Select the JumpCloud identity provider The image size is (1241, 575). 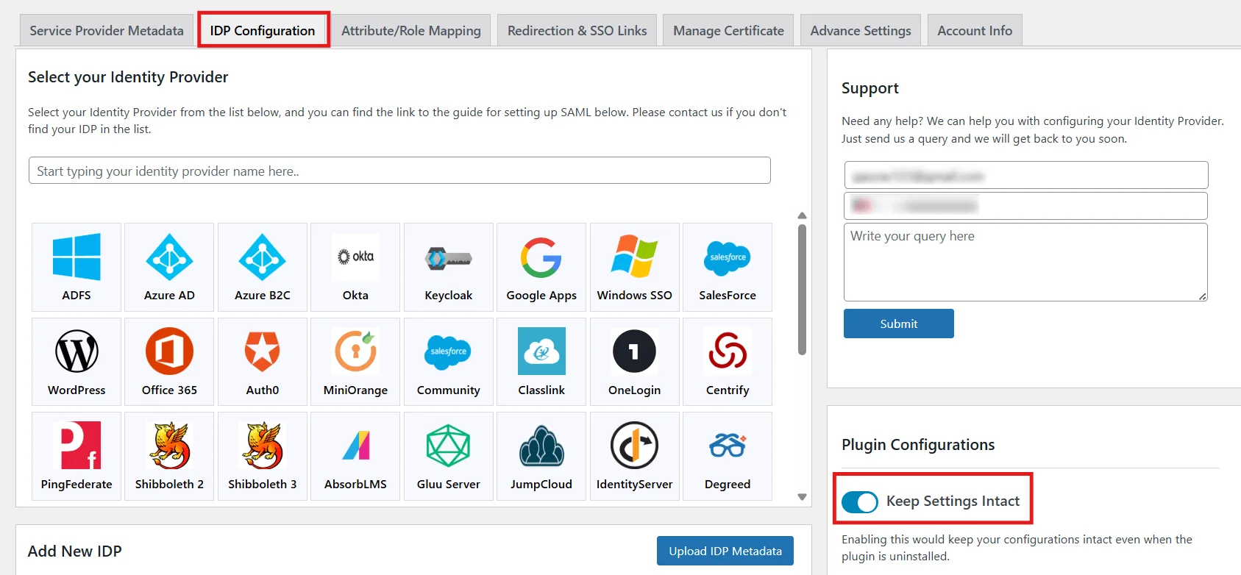541,455
